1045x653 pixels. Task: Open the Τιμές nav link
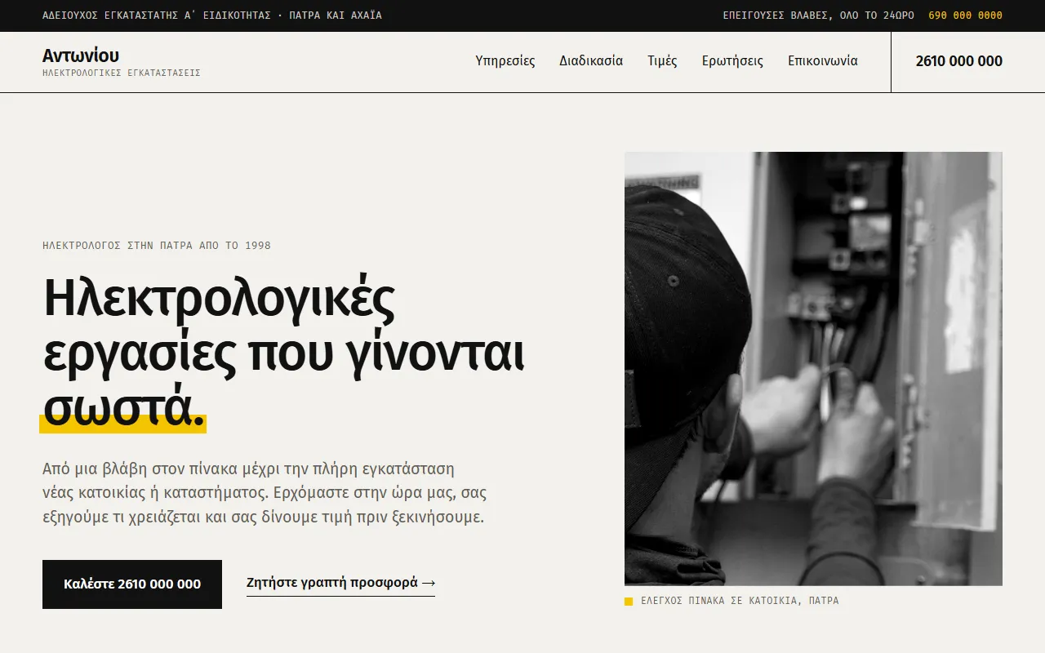662,61
